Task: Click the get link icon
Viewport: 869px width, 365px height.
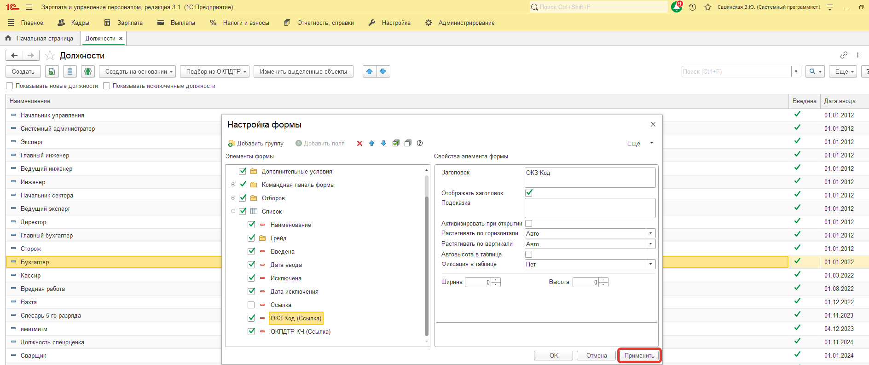Action: click(844, 55)
